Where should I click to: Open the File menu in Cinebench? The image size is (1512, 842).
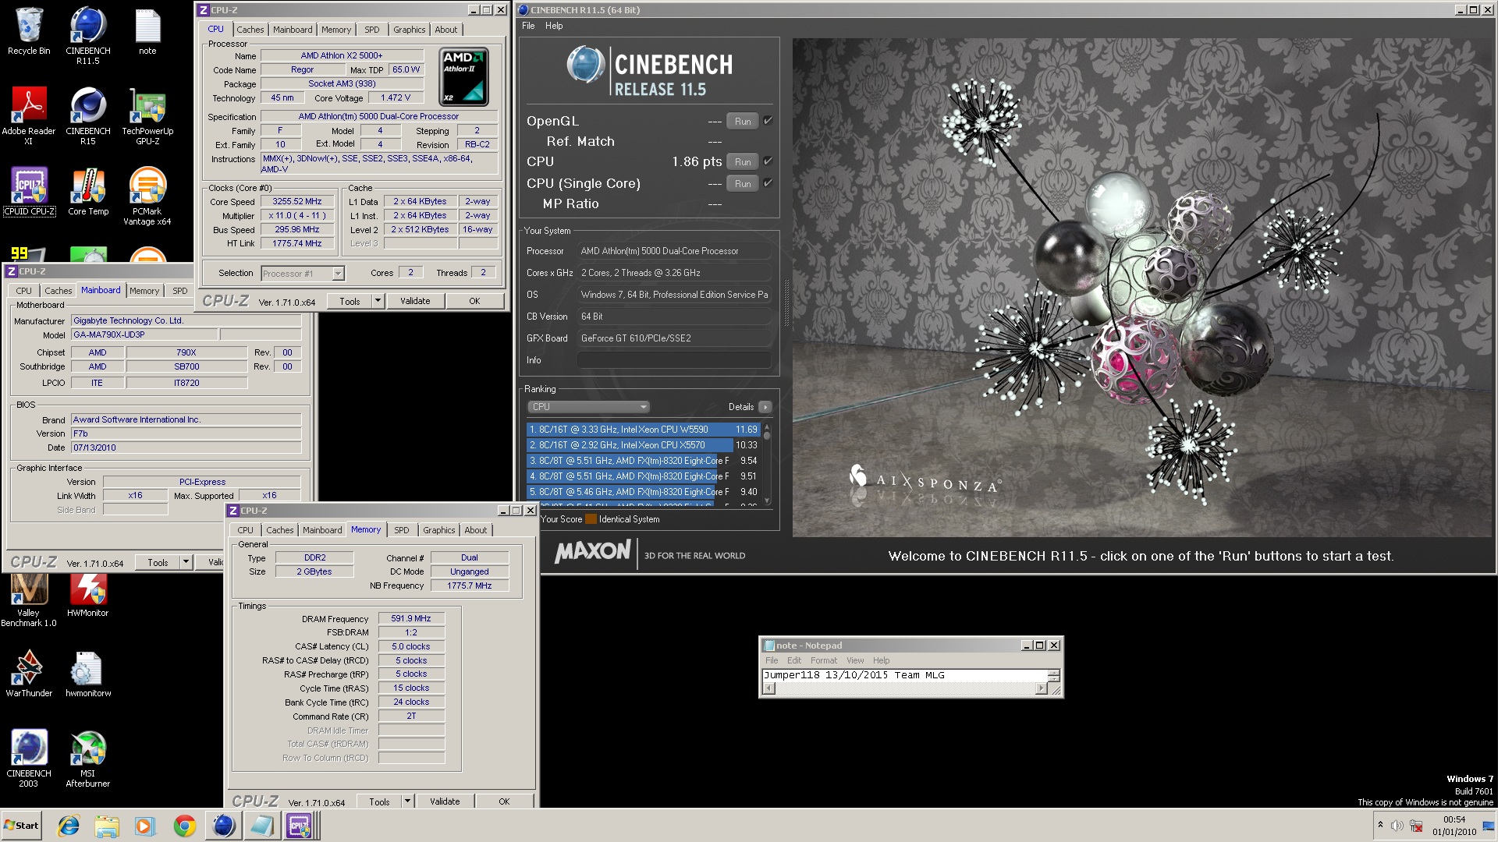pyautogui.click(x=528, y=26)
